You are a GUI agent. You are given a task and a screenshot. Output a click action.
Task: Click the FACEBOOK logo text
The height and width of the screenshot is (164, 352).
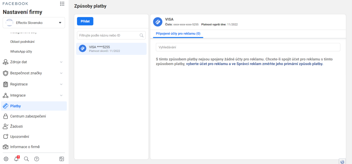15,4
